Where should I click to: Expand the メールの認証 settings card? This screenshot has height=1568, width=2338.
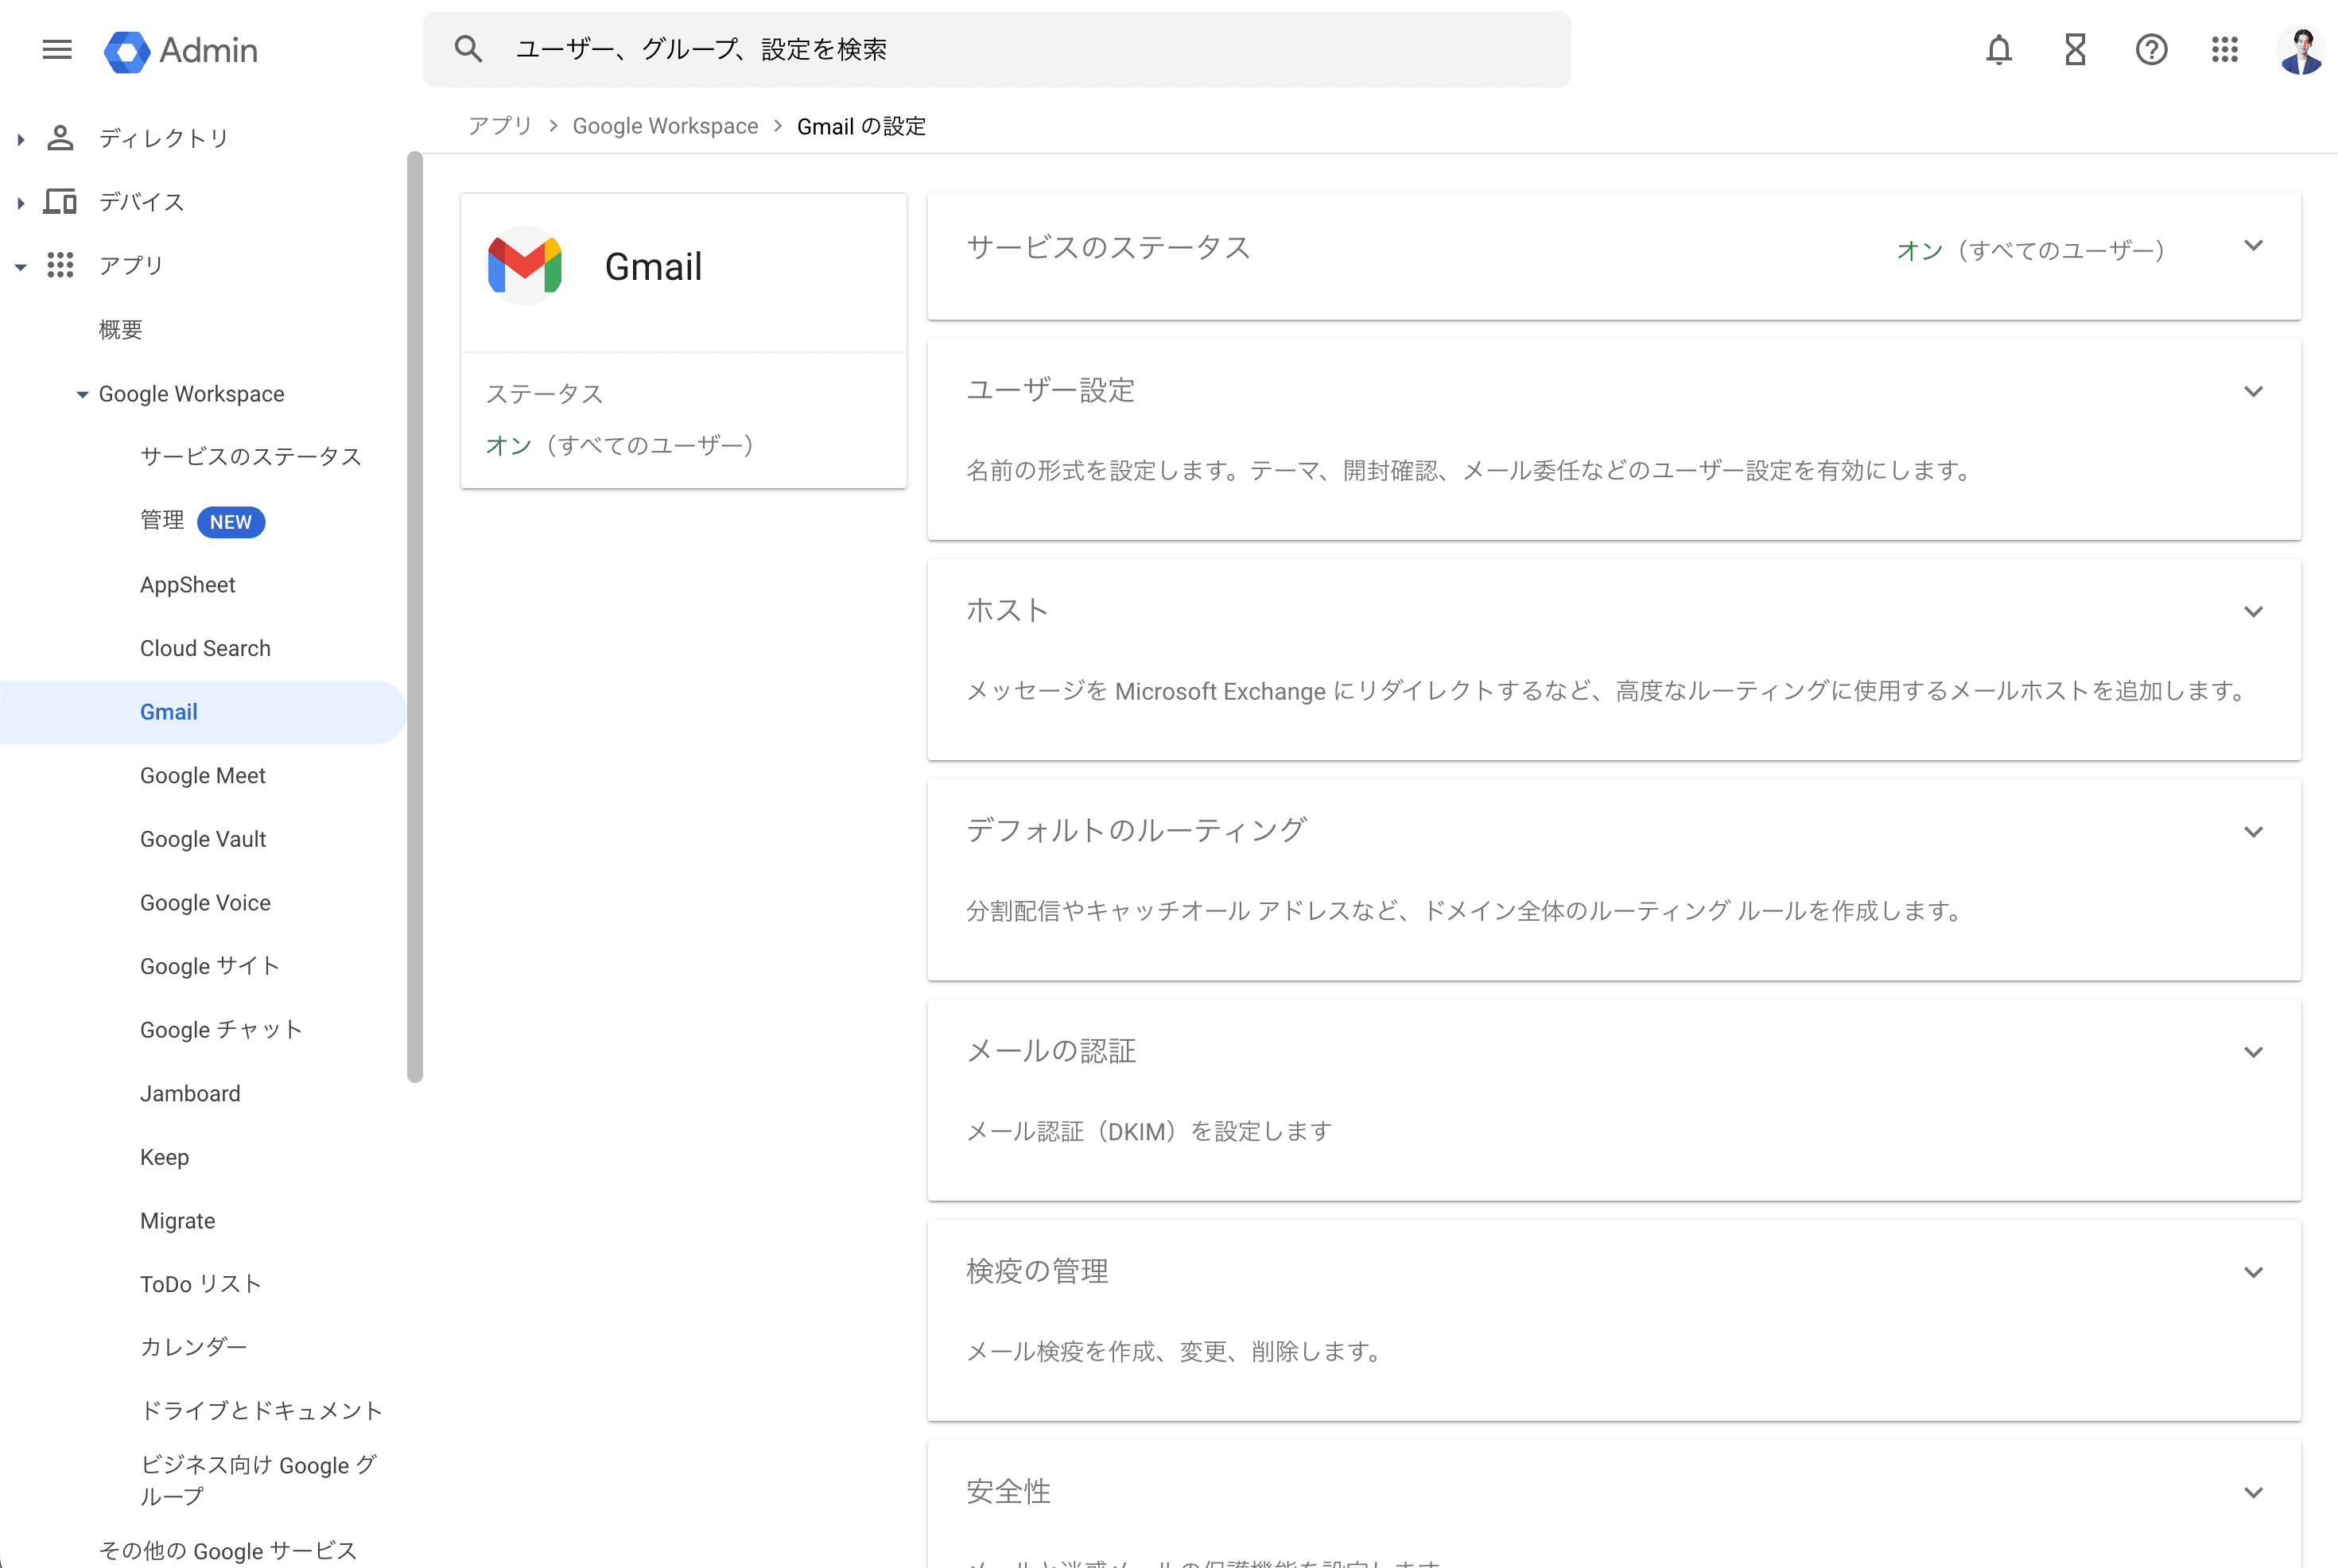[2252, 1052]
